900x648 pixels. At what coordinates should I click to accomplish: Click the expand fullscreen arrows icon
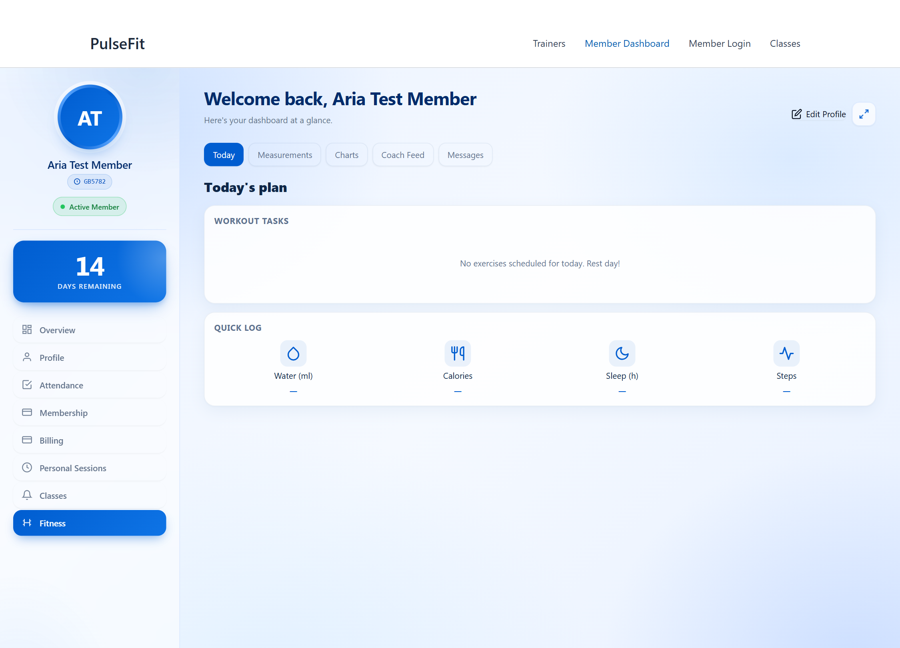point(864,114)
